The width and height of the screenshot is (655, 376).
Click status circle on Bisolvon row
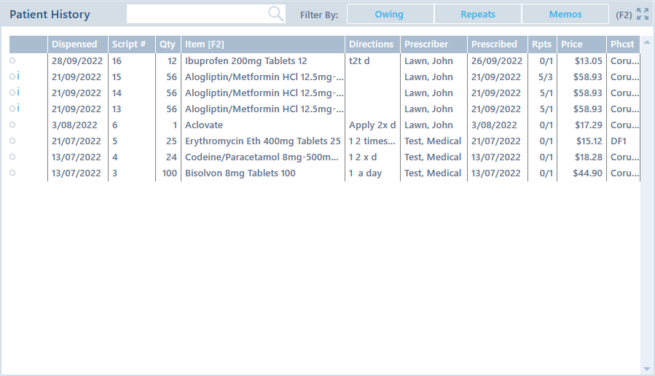point(12,173)
